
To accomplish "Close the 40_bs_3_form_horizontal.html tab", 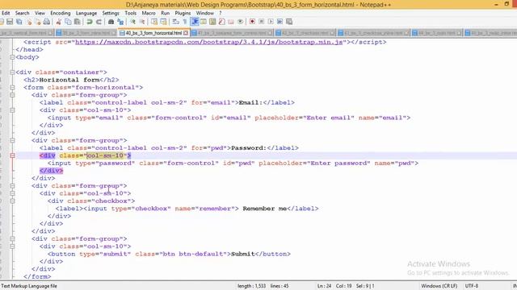I will 186,33.
